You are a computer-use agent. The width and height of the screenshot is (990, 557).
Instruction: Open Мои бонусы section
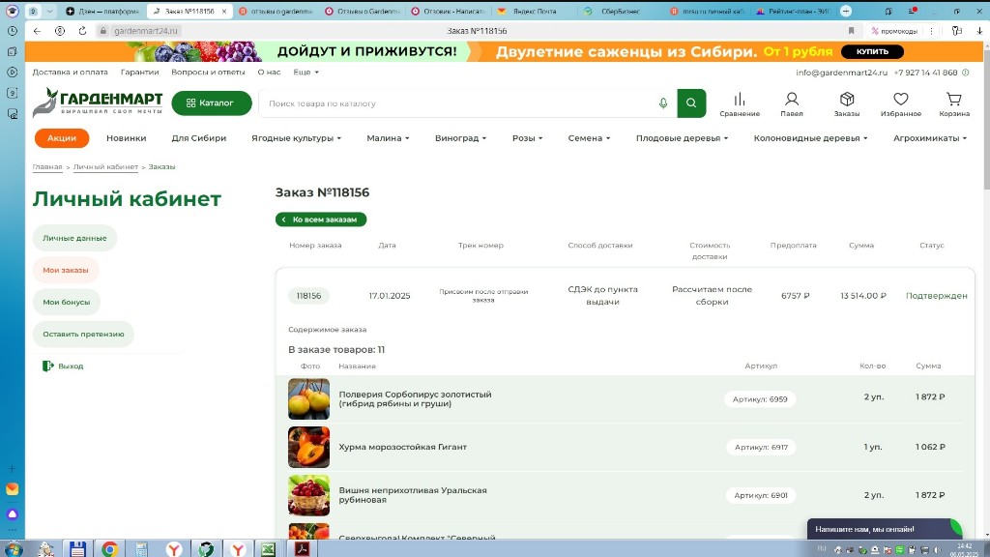(67, 302)
